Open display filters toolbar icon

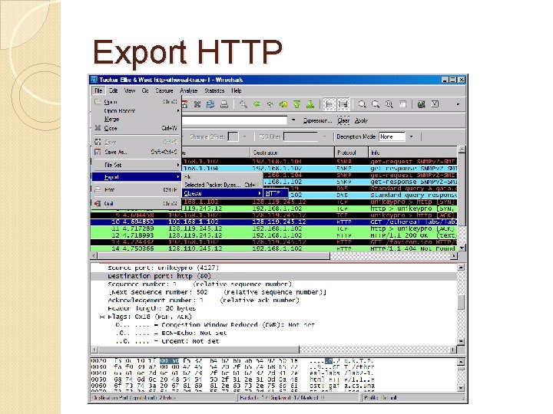[435, 104]
